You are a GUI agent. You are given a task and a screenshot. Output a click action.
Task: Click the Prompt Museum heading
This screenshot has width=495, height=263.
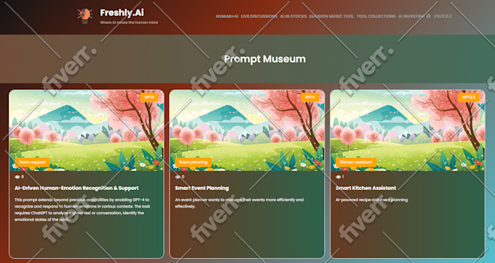265,59
